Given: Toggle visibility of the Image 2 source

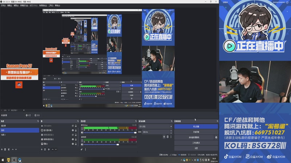Looking at the screenshot, I should tap(73, 144).
